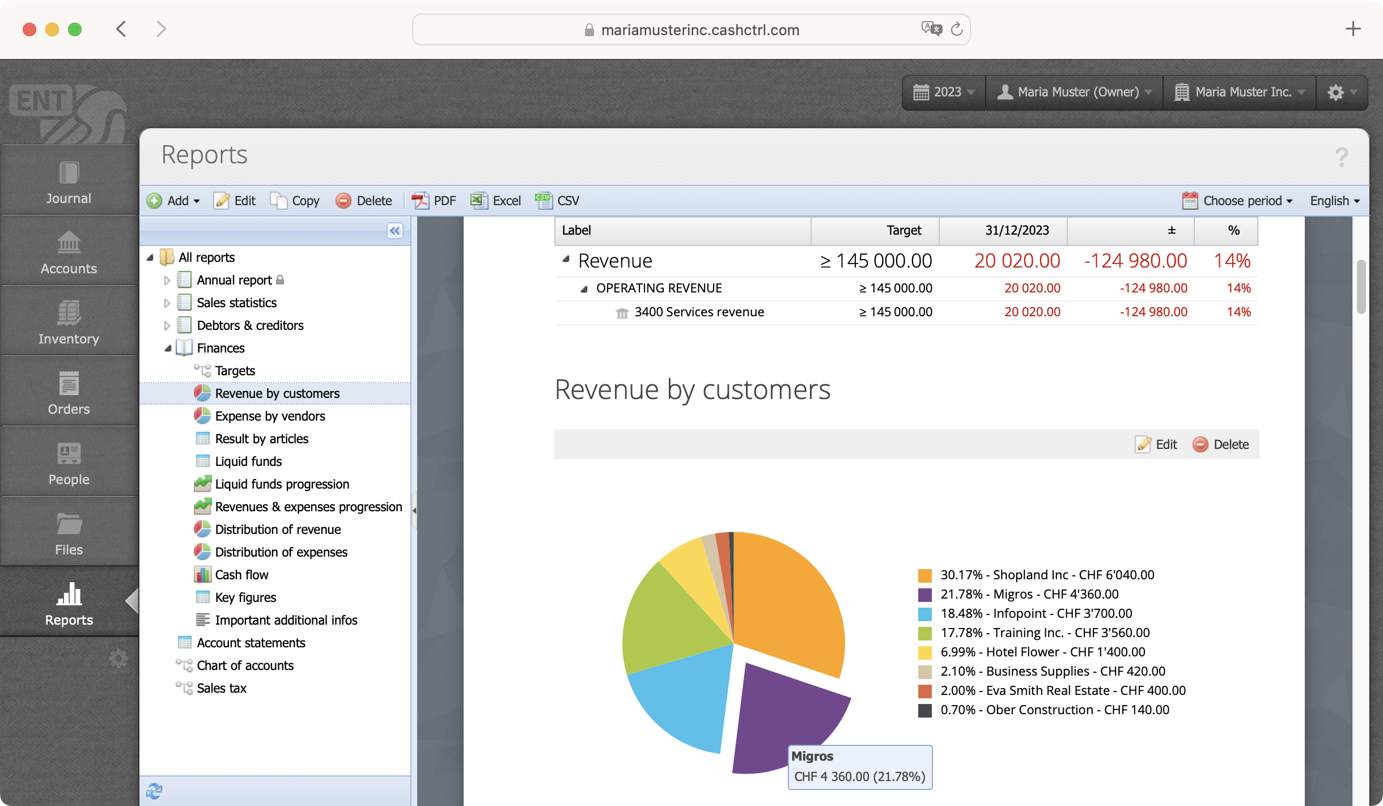
Task: Click the purple Migros legend swatch
Action: (x=924, y=595)
